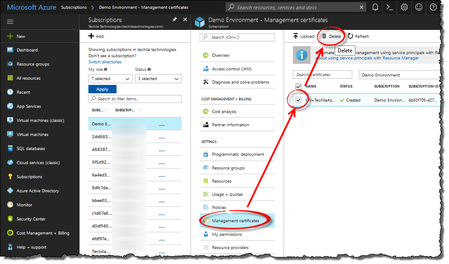449x264 pixels.
Task: Open the help question mark icon
Action: pyautogui.click(x=433, y=7)
